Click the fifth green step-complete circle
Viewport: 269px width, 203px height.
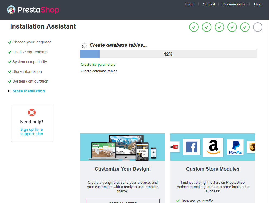pos(245,27)
